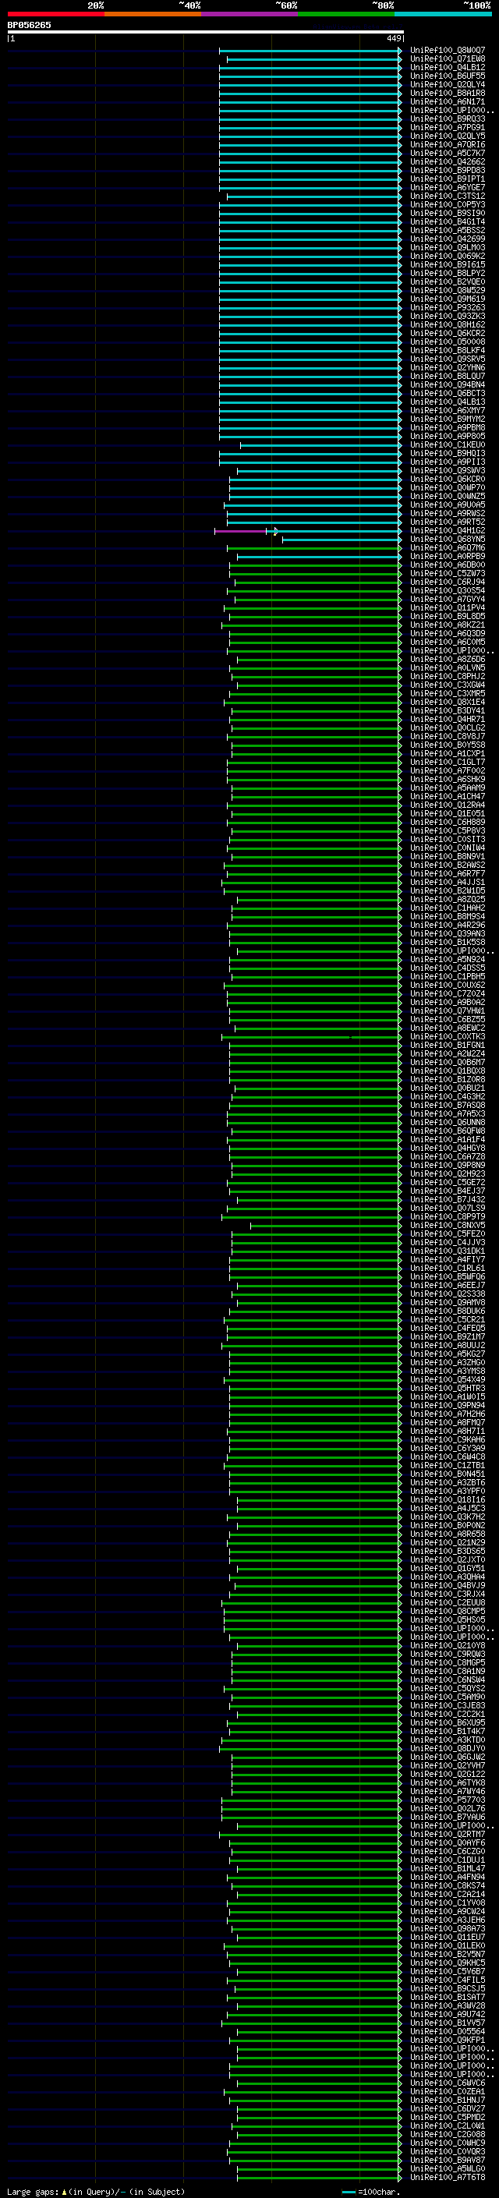The height and width of the screenshot is (2198, 499).
Task: Click the magenta alignment segment of Q4H1G2
Action: tap(241, 532)
